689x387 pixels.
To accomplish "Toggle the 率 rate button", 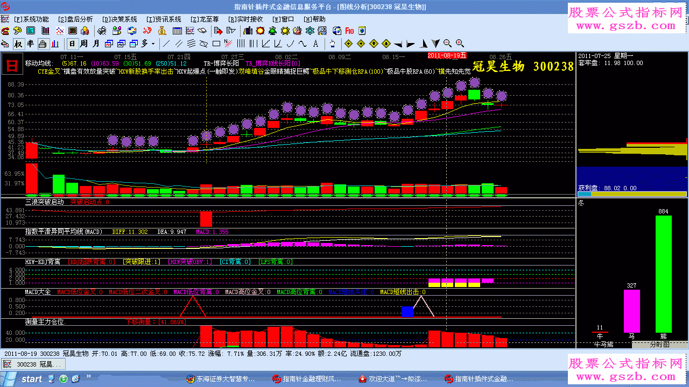I will [x=30, y=44].
